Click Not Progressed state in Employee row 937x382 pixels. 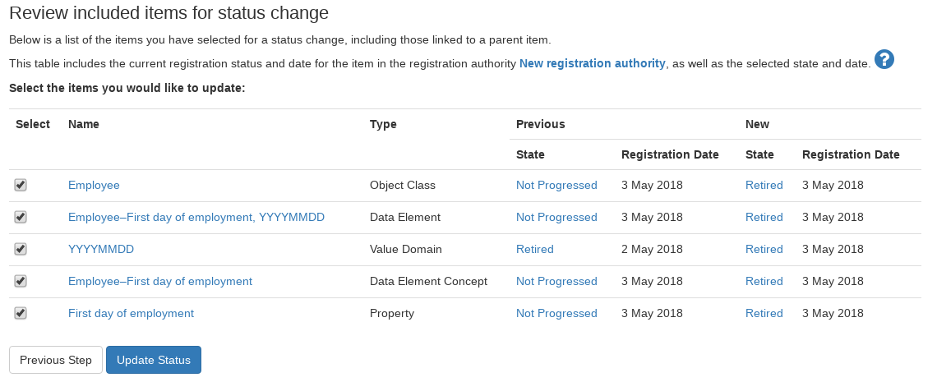(556, 185)
